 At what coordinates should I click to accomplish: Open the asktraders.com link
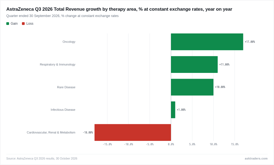point(256,158)
